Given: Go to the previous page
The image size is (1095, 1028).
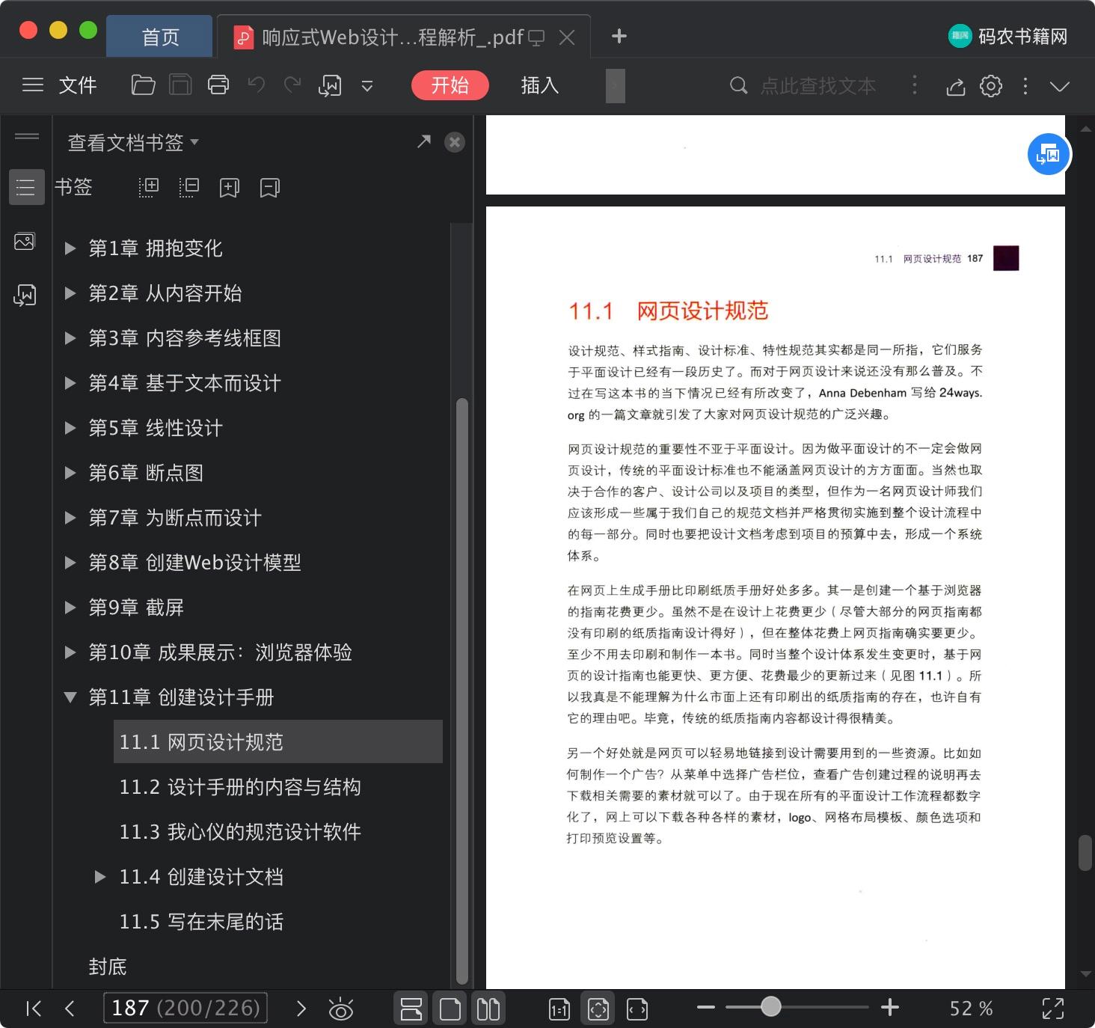Looking at the screenshot, I should coord(70,1009).
